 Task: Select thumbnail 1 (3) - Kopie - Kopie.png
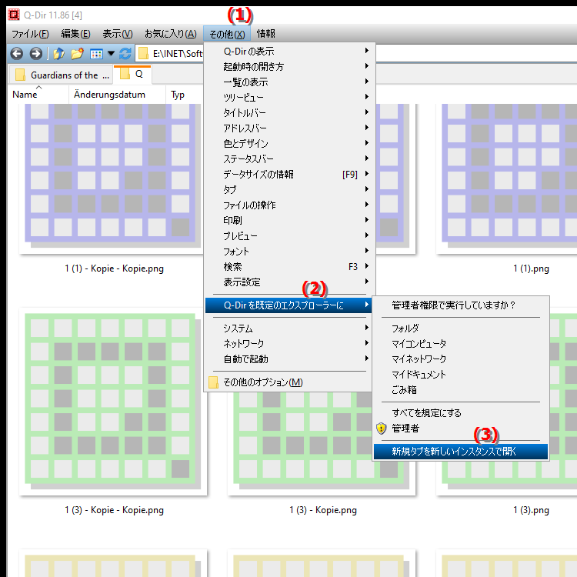click(113, 401)
